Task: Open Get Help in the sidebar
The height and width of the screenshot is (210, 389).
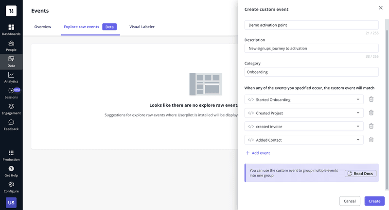Action: [x=11, y=171]
